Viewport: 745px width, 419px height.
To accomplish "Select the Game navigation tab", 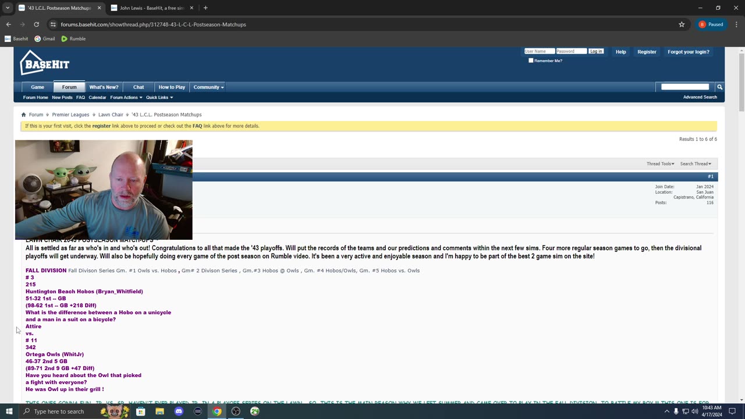I will [x=37, y=87].
